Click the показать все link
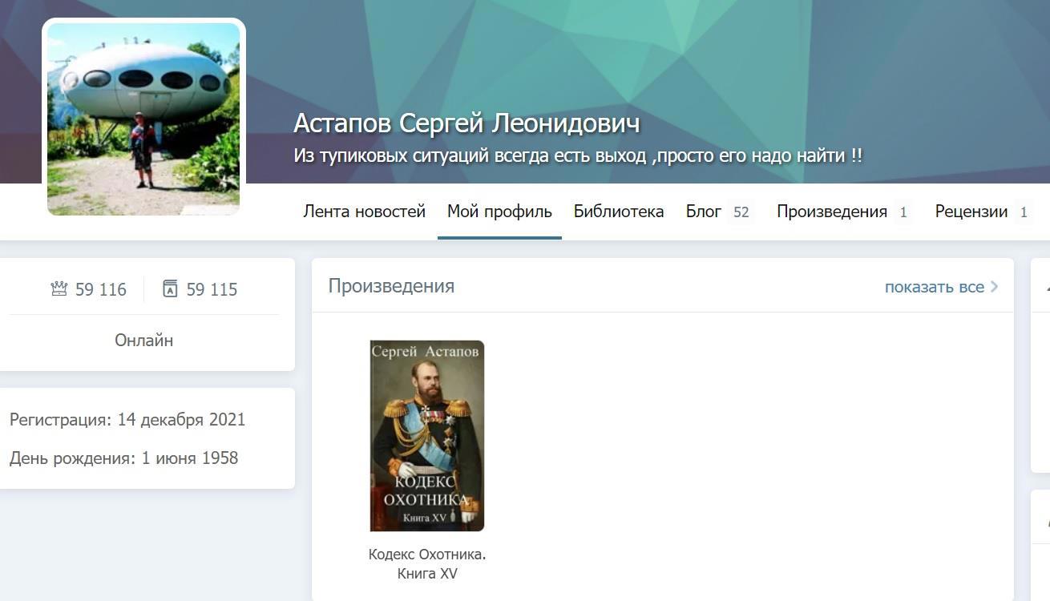Viewport: 1050px width, 601px height. (x=935, y=287)
